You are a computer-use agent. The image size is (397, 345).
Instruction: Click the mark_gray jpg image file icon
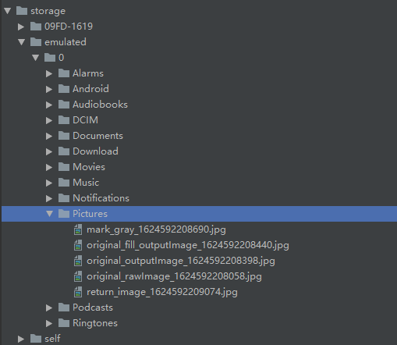pyautogui.click(x=78, y=229)
